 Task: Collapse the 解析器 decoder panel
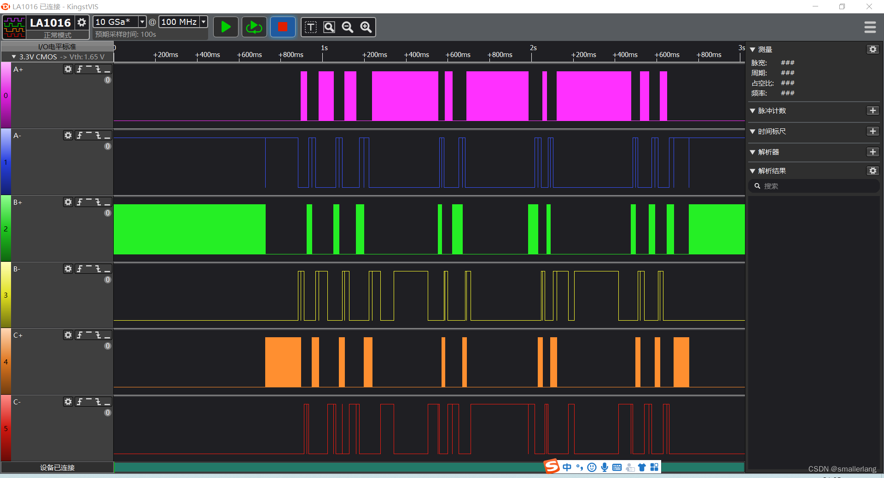[752, 152]
